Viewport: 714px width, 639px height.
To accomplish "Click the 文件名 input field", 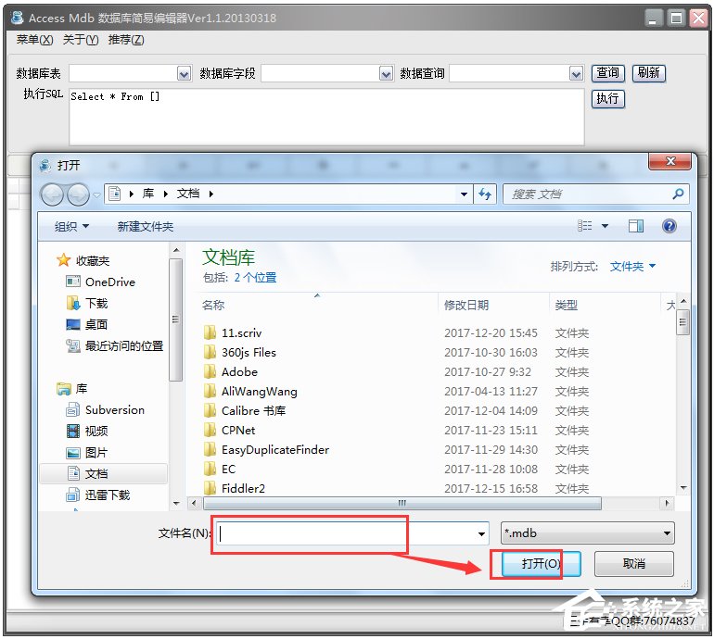I will point(352,533).
